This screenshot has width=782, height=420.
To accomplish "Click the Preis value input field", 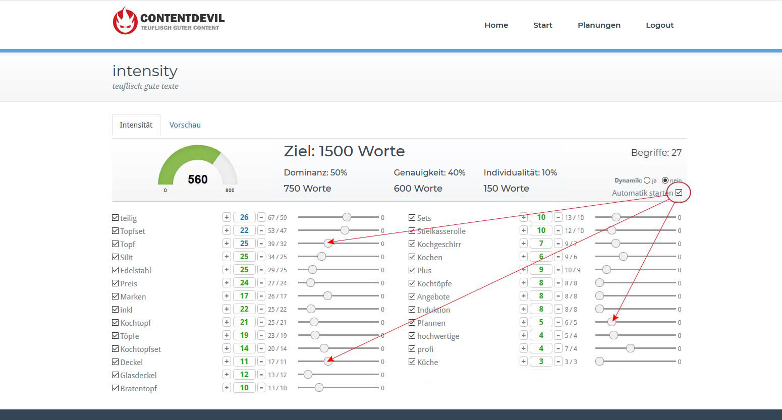I will 244,283.
